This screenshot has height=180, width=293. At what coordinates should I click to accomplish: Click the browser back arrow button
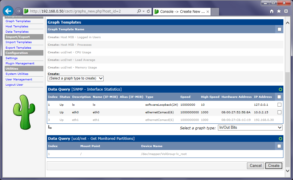[8, 11]
